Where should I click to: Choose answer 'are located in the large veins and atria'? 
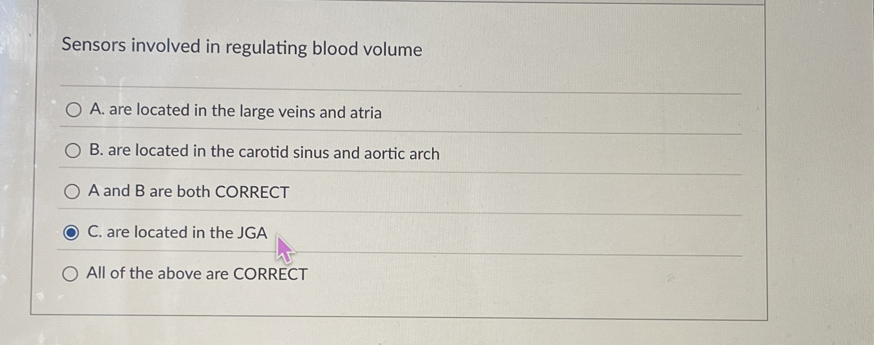click(235, 111)
